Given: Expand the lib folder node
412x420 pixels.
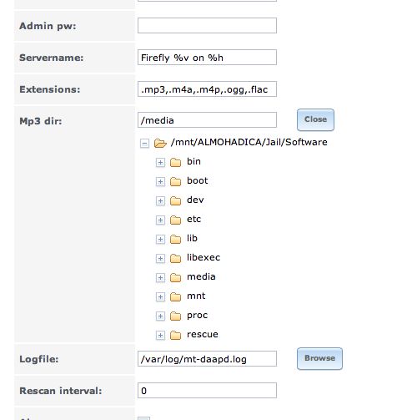Looking at the screenshot, I should pos(160,239).
